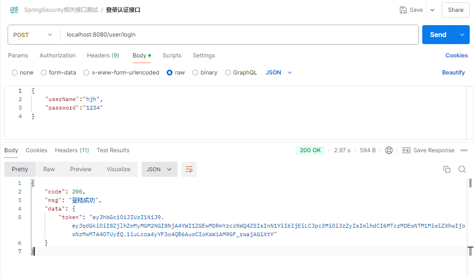The height and width of the screenshot is (276, 474).
Task: Click the Share button
Action: [455, 10]
